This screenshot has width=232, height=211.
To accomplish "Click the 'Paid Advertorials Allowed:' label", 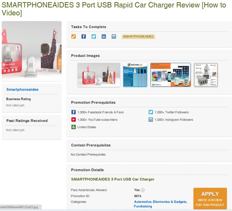I will coord(89,190).
